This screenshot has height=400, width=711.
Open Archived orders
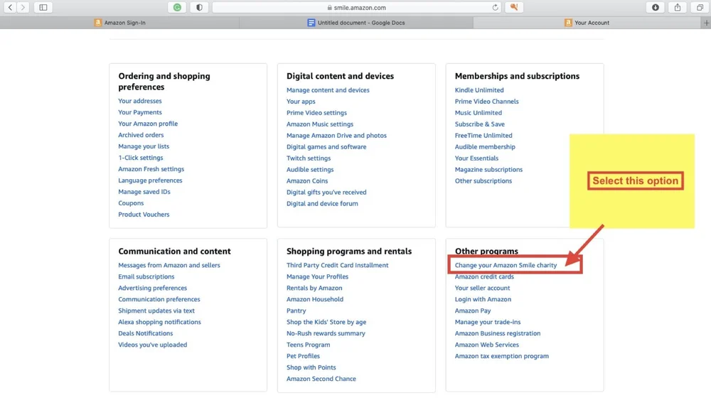(141, 135)
